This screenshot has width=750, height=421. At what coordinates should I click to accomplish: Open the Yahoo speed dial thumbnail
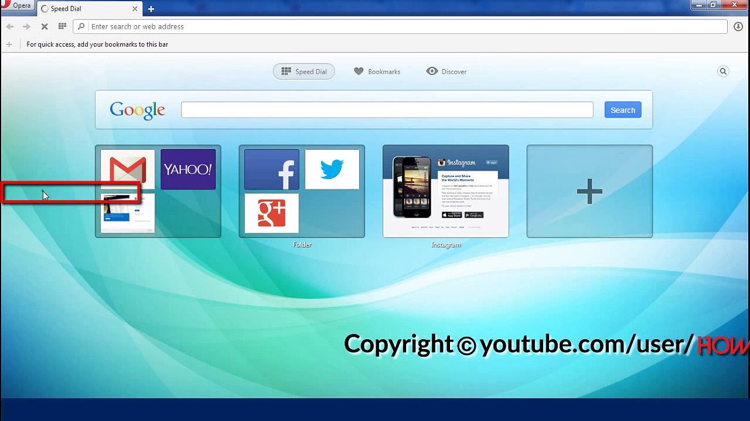pos(188,169)
